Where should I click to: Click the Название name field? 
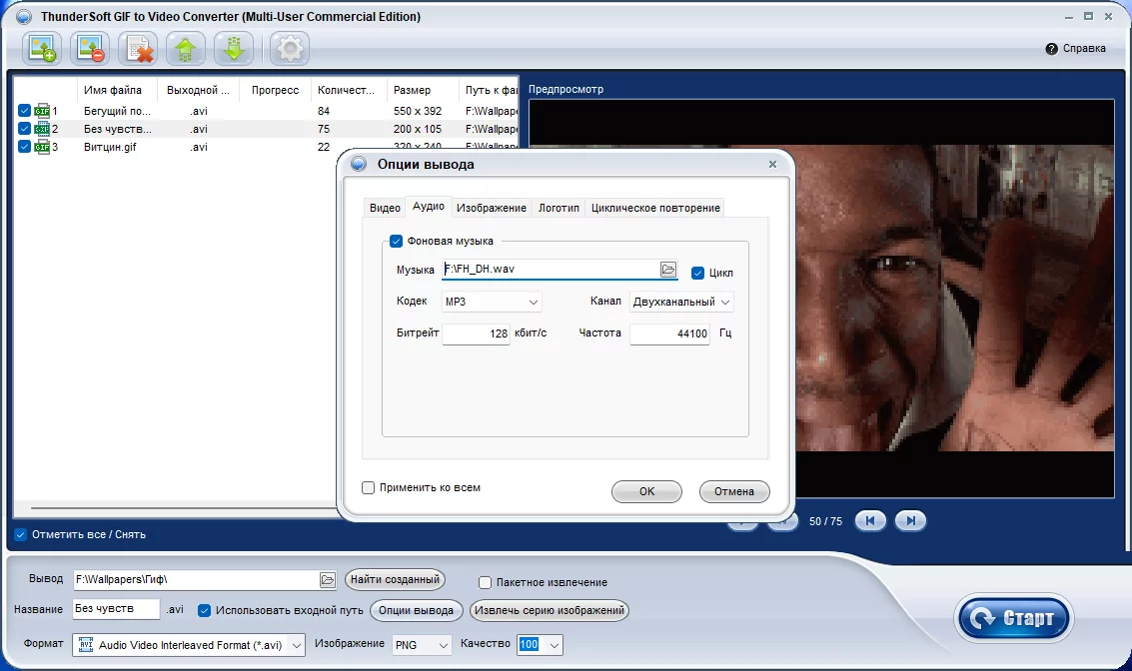[116, 609]
